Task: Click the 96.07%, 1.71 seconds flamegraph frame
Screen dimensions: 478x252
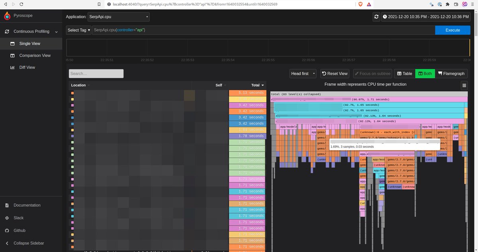Action: tap(368, 99)
